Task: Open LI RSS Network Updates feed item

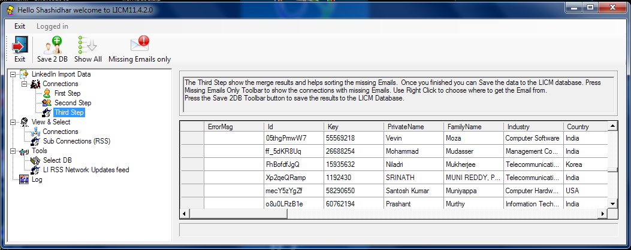Action: [86, 170]
